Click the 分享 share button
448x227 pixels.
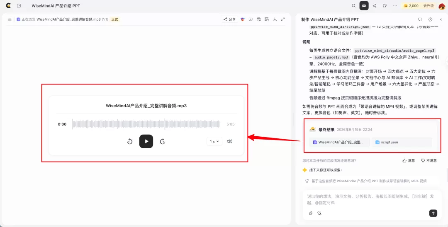click(x=229, y=19)
